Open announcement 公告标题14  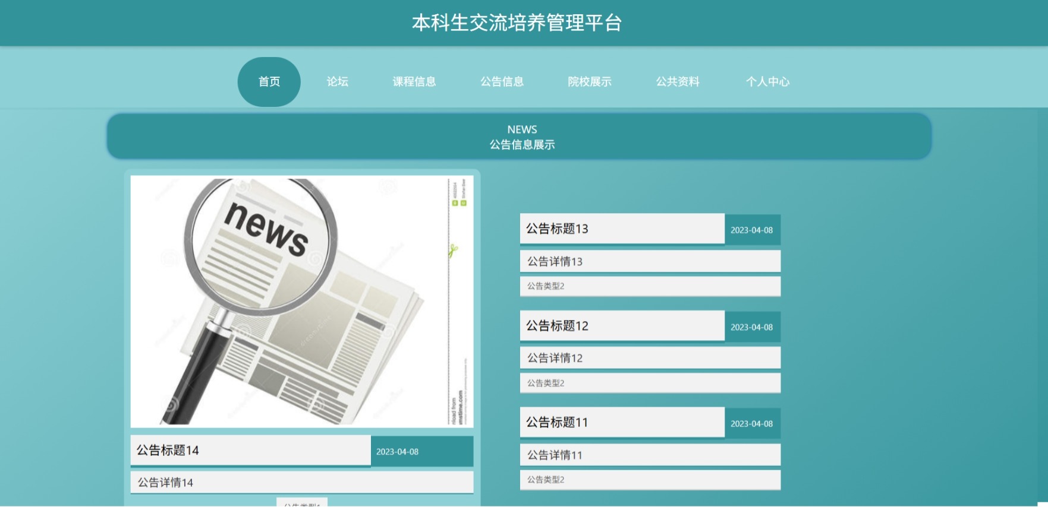click(251, 451)
